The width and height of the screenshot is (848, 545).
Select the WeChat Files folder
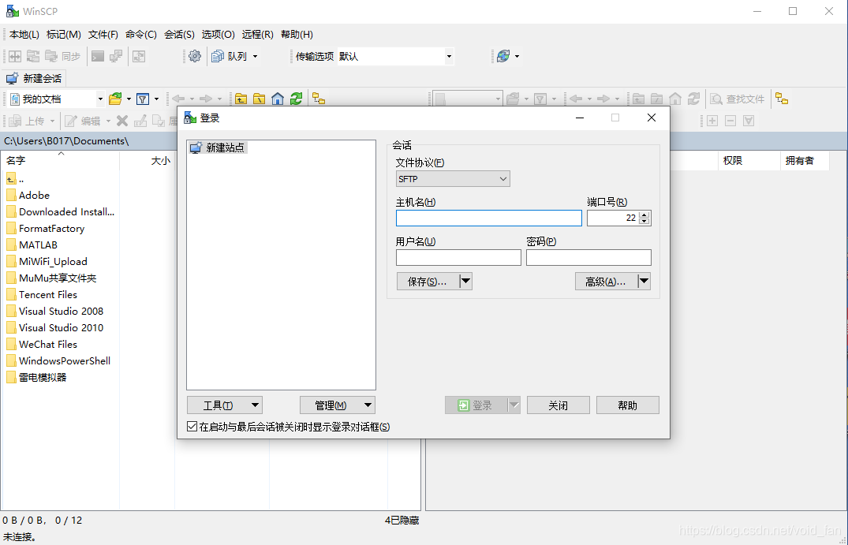(42, 345)
